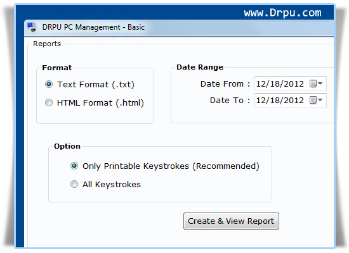Open the Date To calendar icon
Screen dimensions: 349x253
click(x=313, y=100)
